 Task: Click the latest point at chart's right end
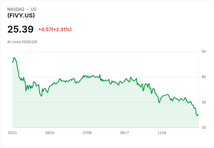(198, 114)
